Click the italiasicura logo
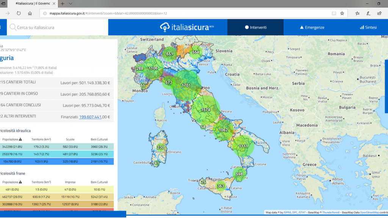Image resolution: width=388 pixels, height=218 pixels. point(187,27)
